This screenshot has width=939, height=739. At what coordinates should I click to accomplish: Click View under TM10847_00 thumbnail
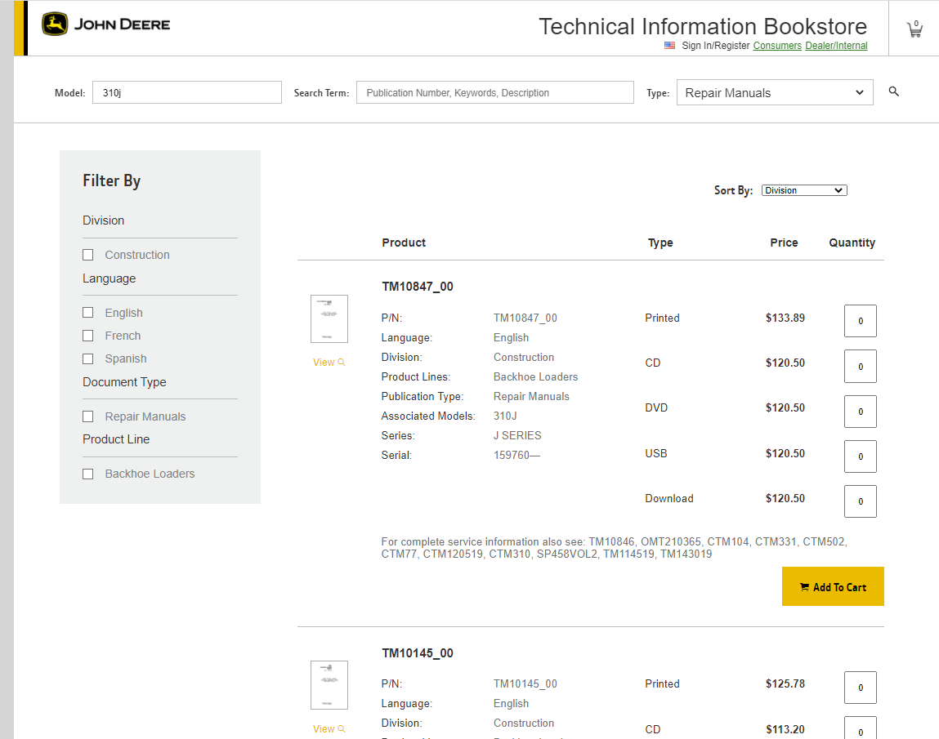point(329,362)
